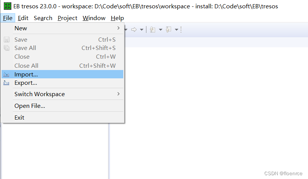
Task: Click the Previous Annotation toolbar icon
Action: click(x=168, y=30)
